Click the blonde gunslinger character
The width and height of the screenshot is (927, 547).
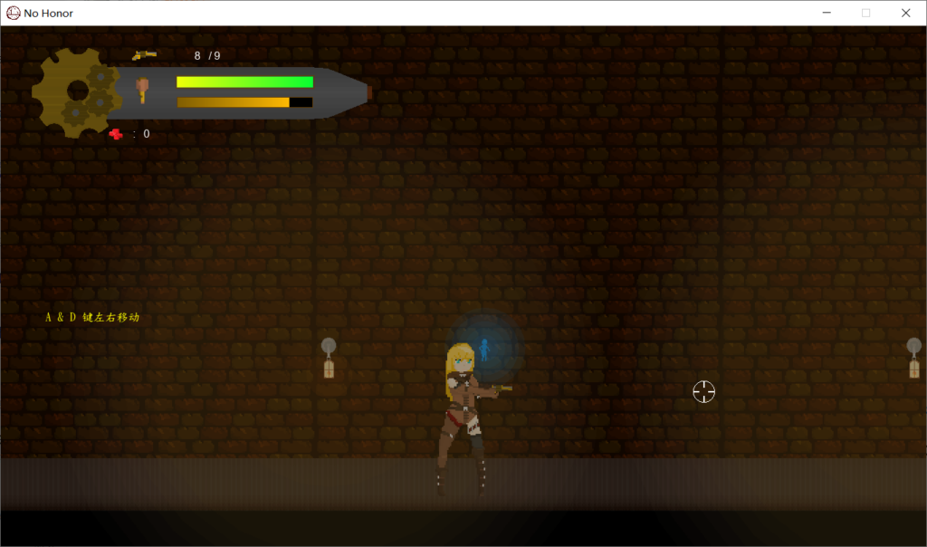point(468,418)
